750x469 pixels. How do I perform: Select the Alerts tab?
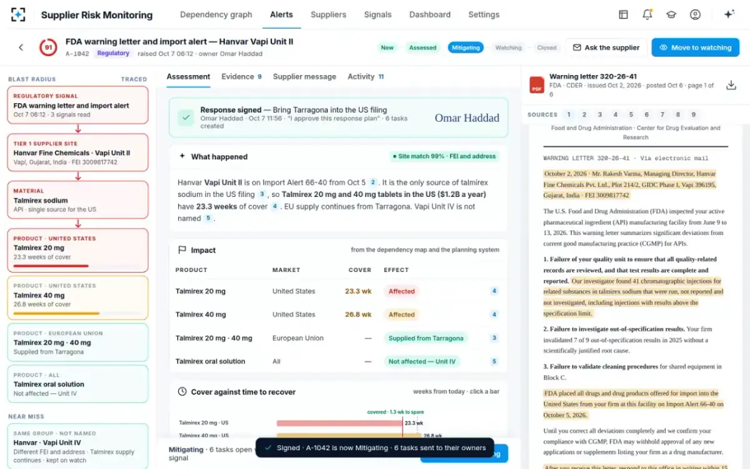point(281,14)
